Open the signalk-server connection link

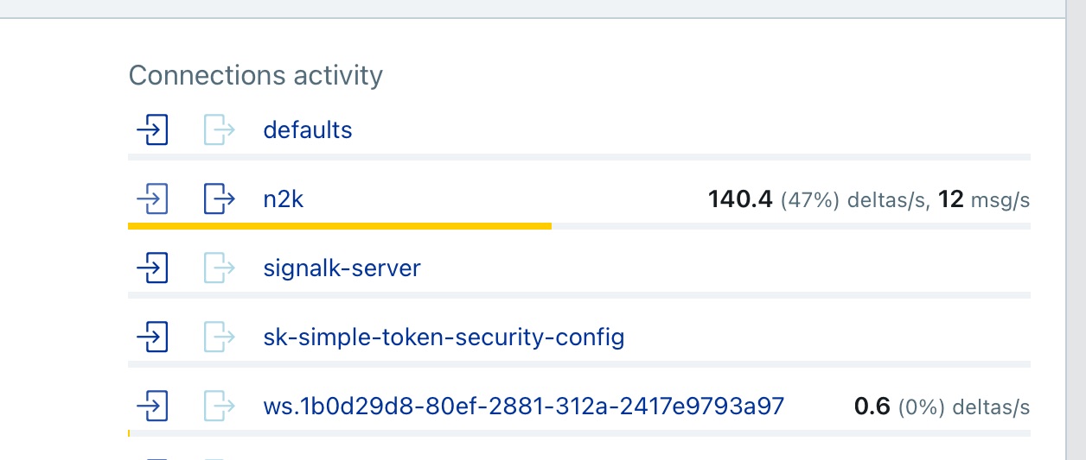coord(342,268)
